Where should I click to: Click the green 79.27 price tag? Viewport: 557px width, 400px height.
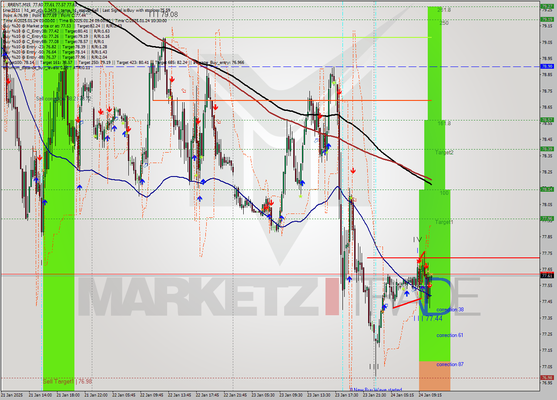tap(547, 7)
